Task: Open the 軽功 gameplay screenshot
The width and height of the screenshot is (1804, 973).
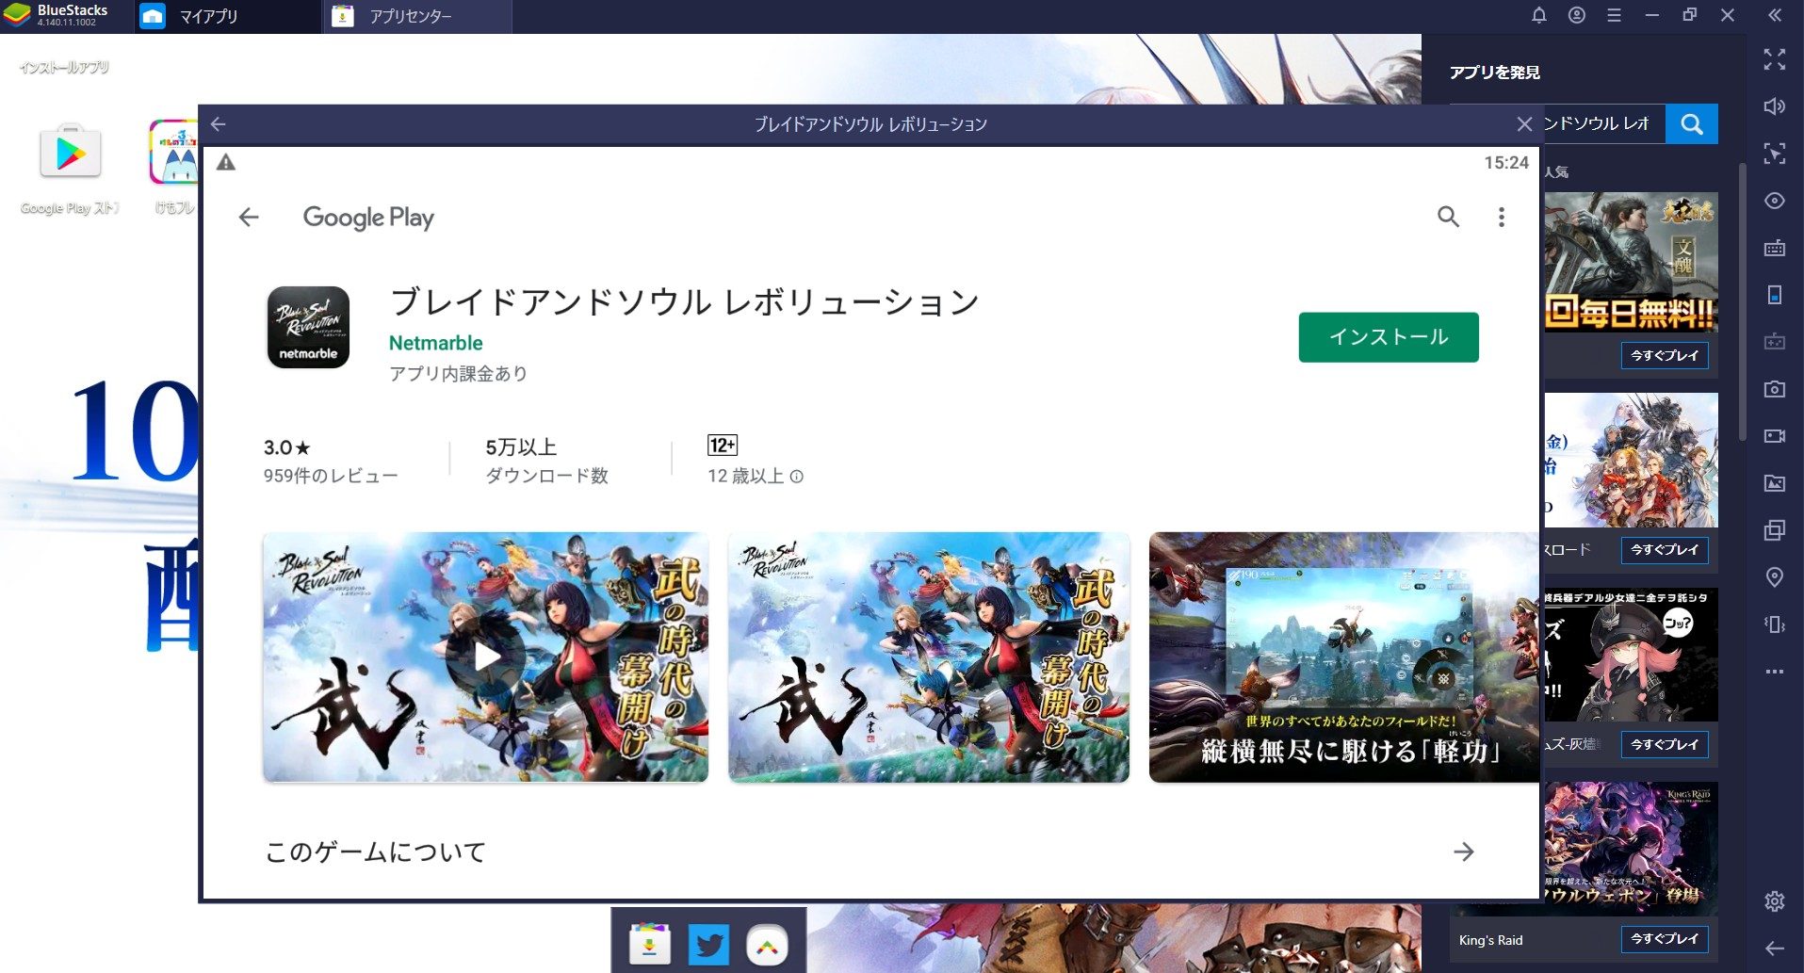Action: click(x=1344, y=657)
